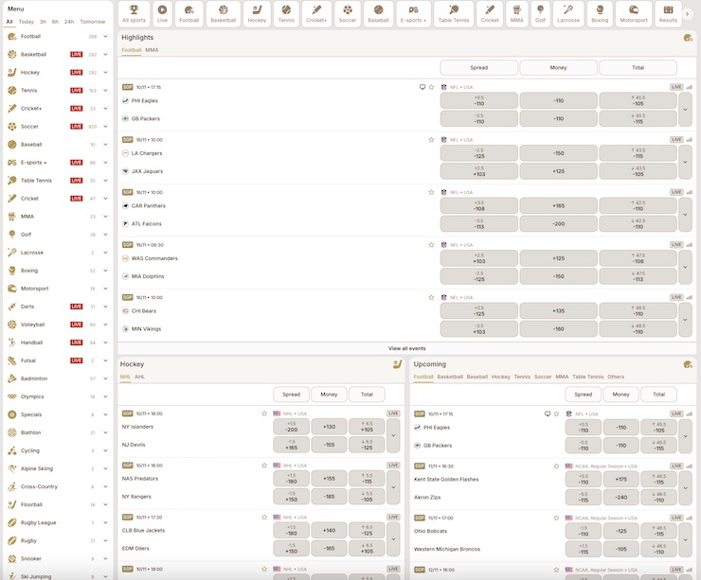Open the comment icon on PHI Eagles highlight event
Screen dimensions: 701x580
tap(422, 87)
